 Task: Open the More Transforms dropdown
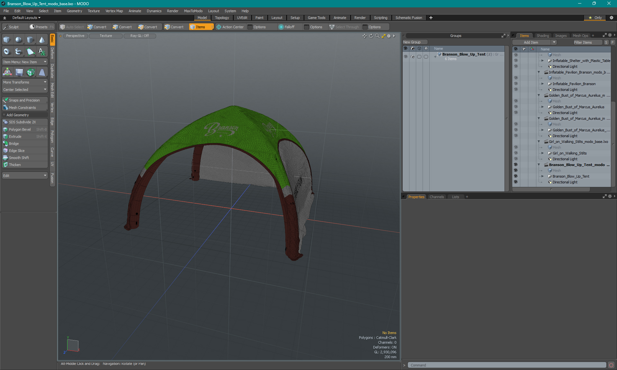pos(25,82)
